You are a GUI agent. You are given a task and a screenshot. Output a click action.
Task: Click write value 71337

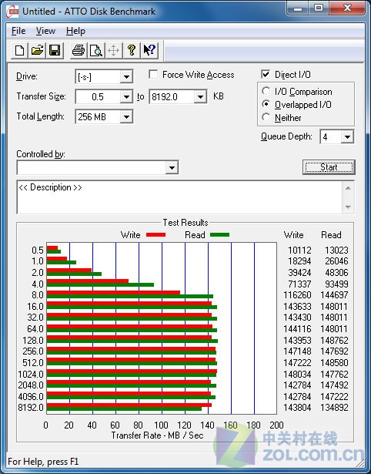[x=299, y=284]
